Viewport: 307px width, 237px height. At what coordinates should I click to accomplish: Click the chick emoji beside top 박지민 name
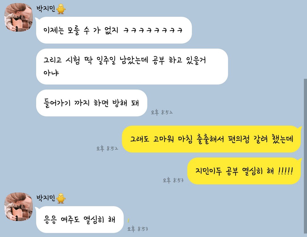pos(61,9)
